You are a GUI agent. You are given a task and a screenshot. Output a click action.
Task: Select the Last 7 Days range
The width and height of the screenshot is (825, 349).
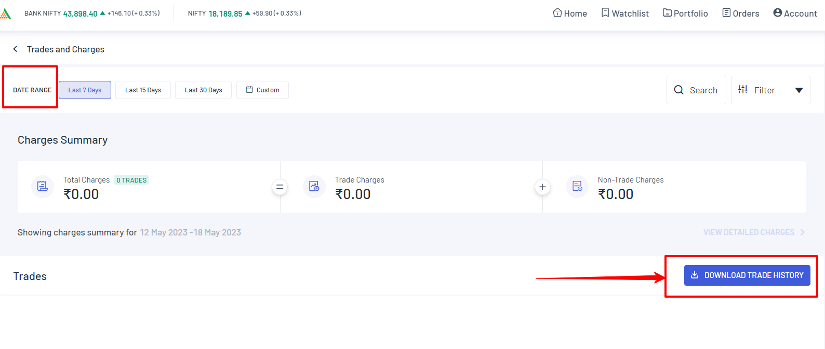click(x=85, y=90)
